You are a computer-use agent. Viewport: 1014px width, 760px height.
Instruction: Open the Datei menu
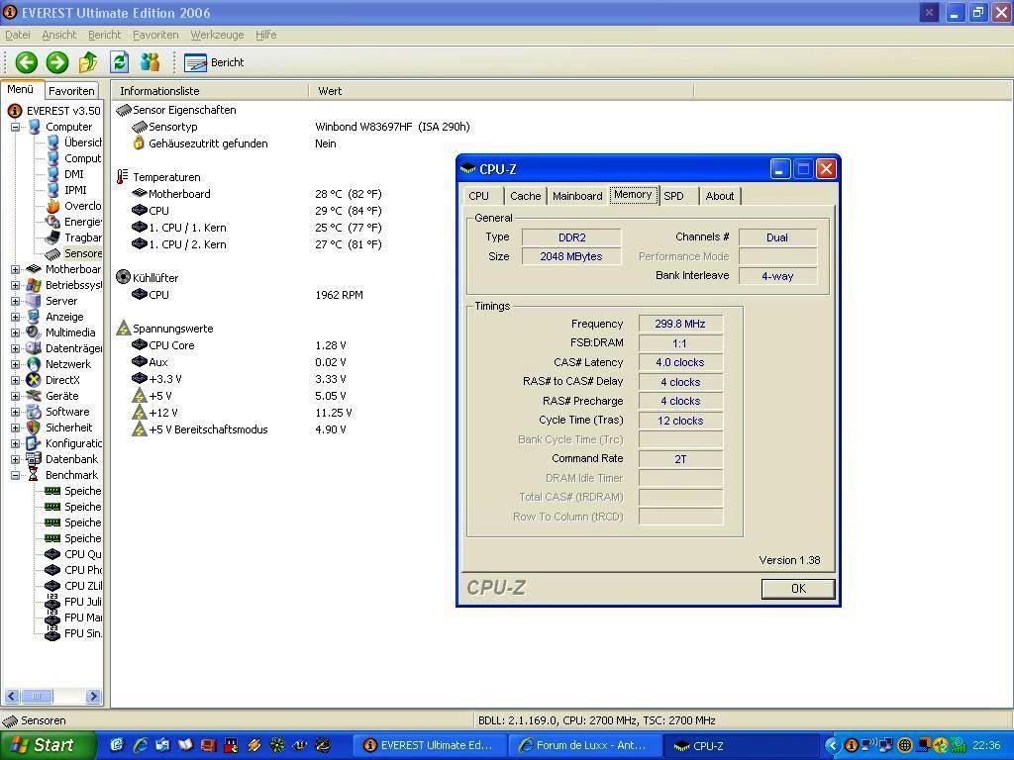[18, 35]
